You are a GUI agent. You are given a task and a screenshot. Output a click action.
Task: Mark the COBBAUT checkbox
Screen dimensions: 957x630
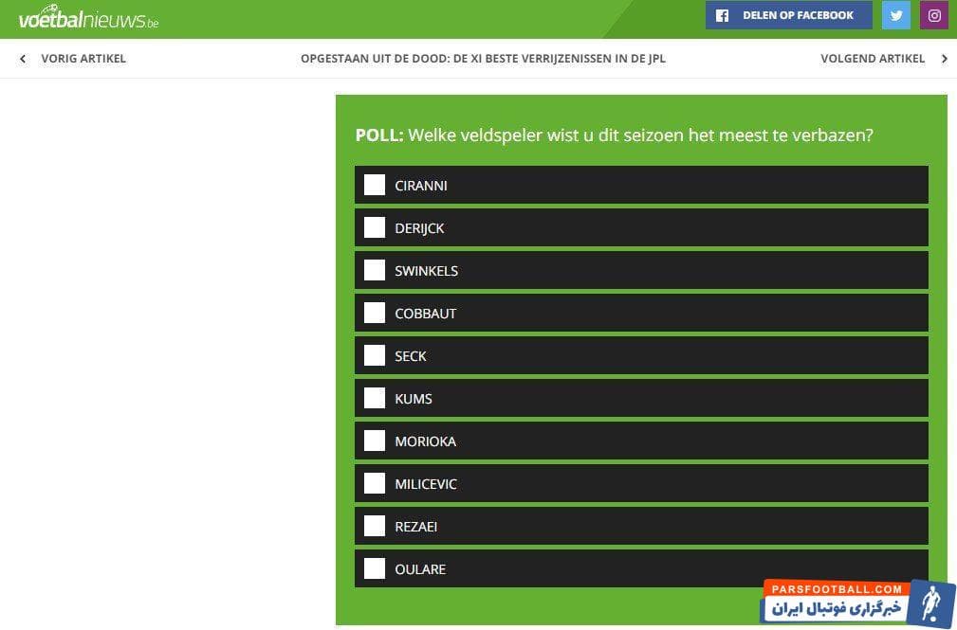click(375, 313)
